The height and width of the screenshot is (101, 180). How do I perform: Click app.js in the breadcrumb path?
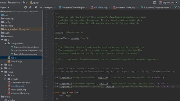point(34,3)
